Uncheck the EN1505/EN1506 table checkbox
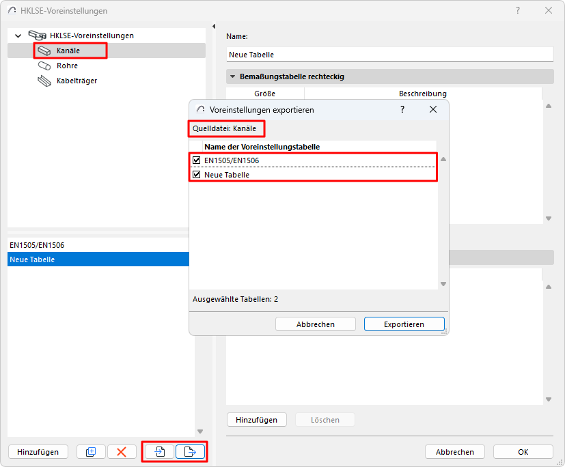Image resolution: width=565 pixels, height=467 pixels. tap(196, 160)
